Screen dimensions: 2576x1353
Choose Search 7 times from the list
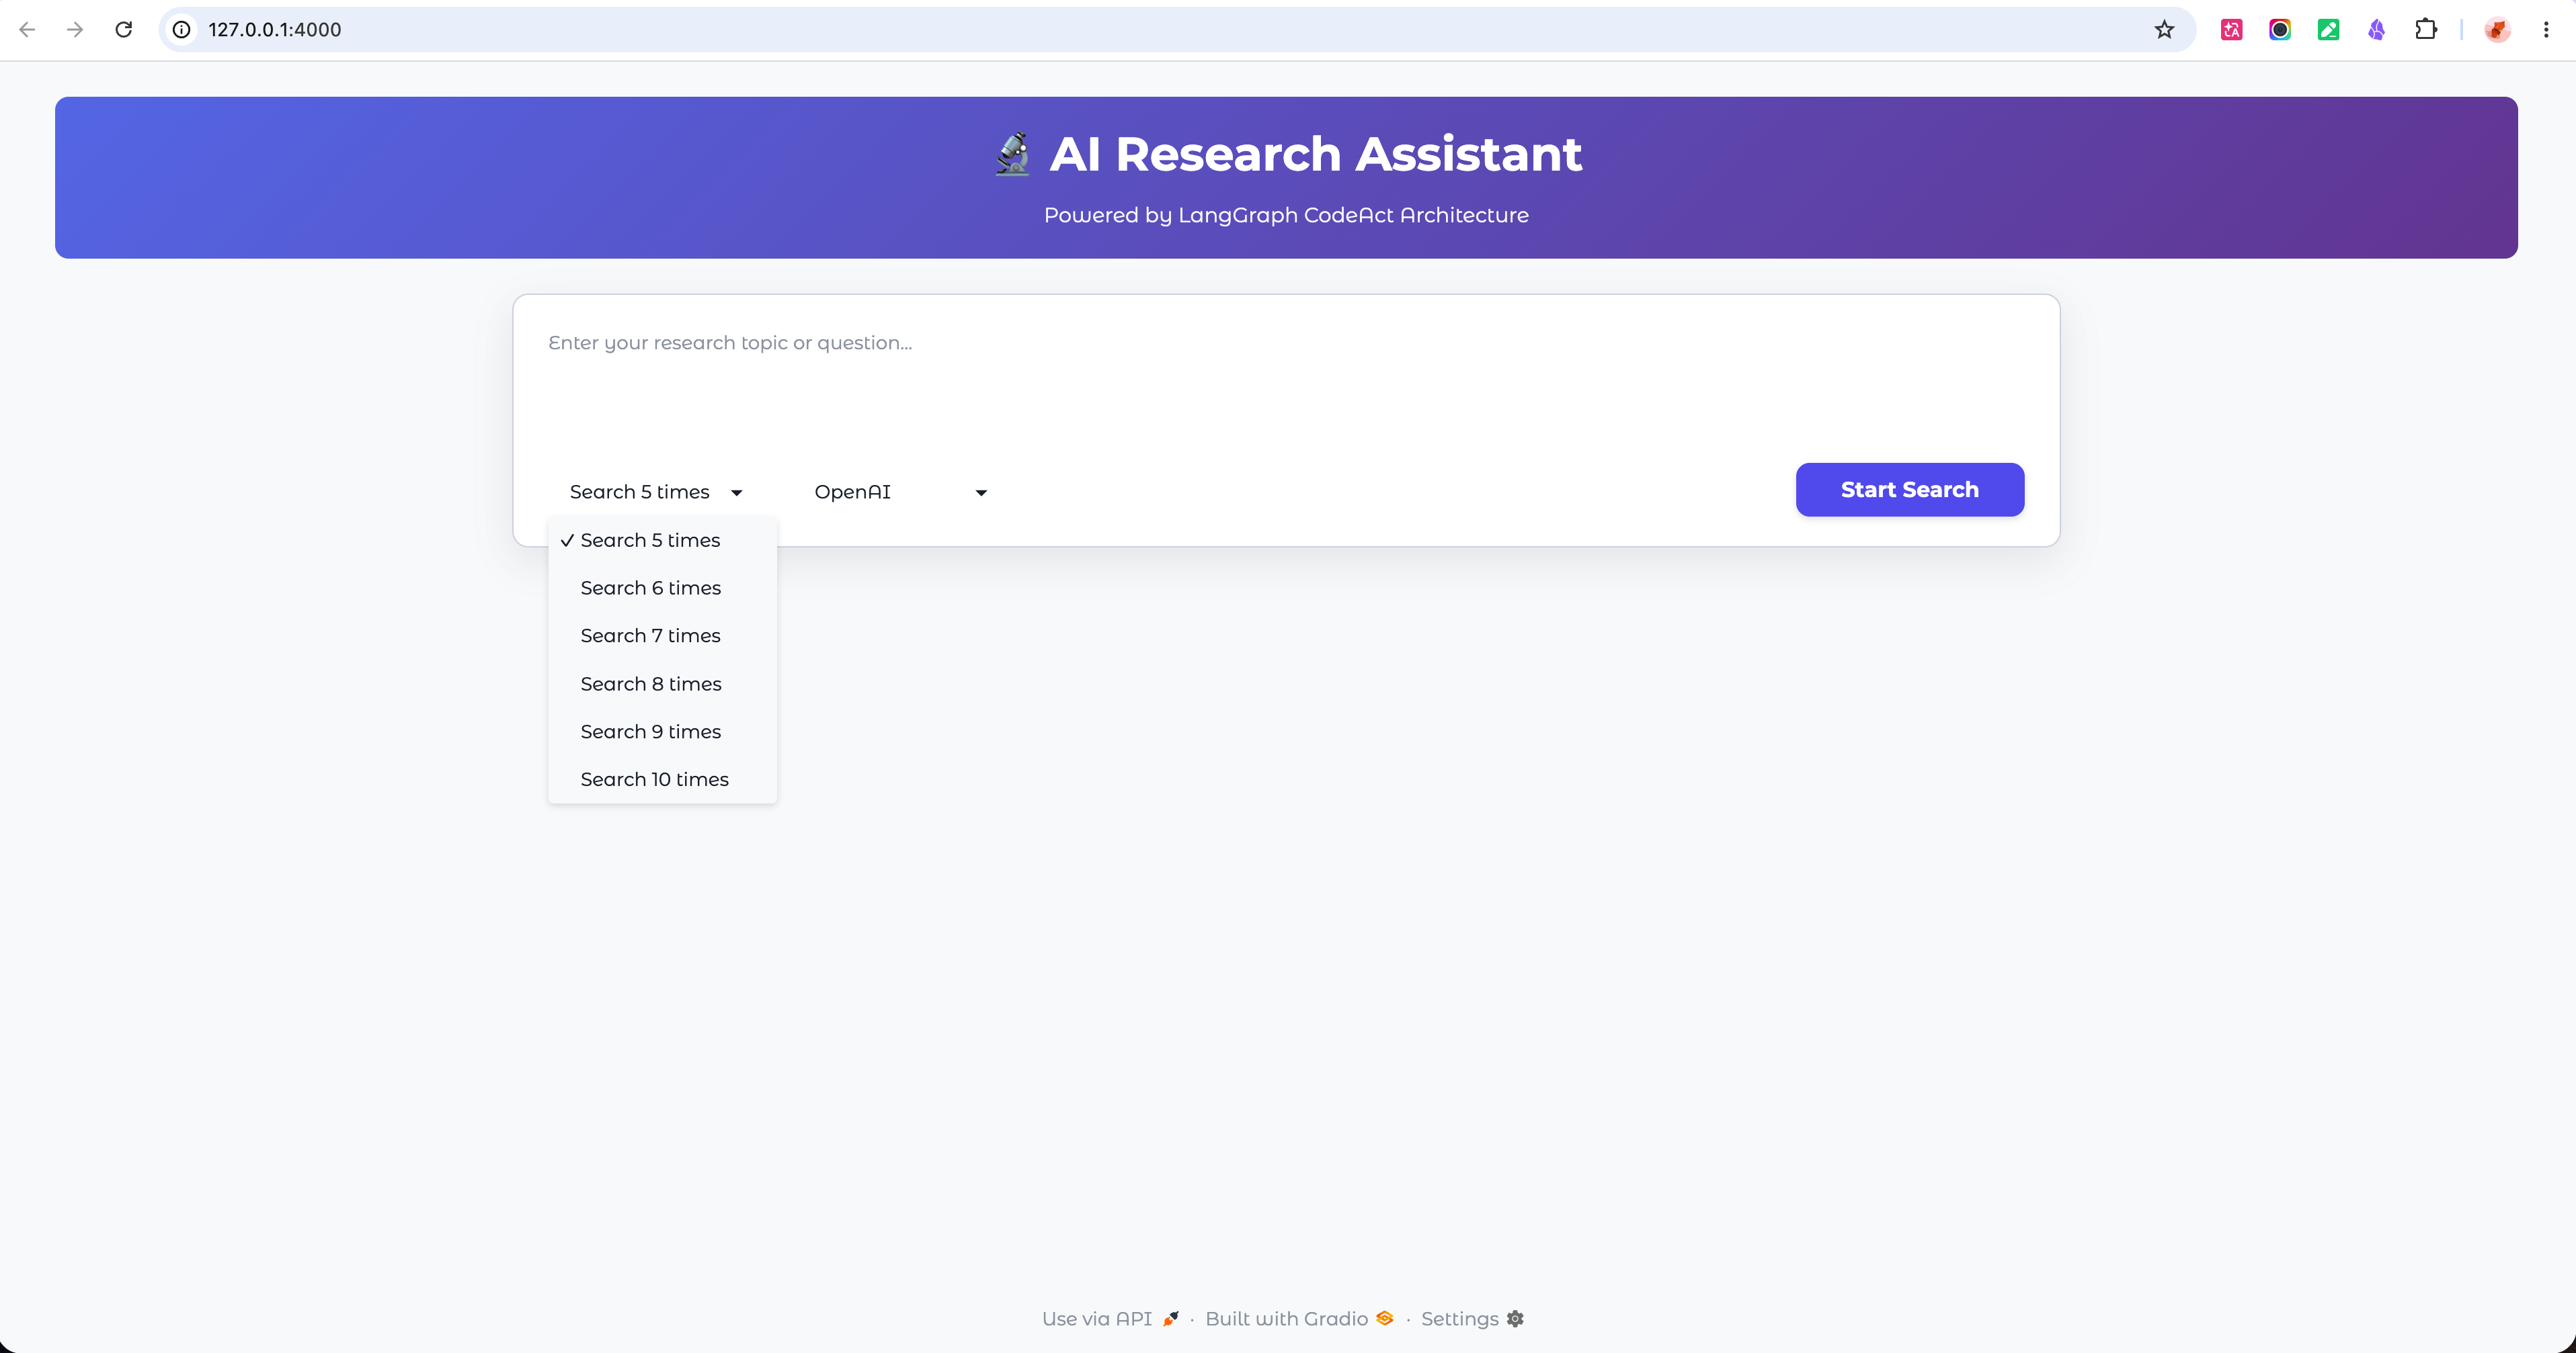[662, 636]
